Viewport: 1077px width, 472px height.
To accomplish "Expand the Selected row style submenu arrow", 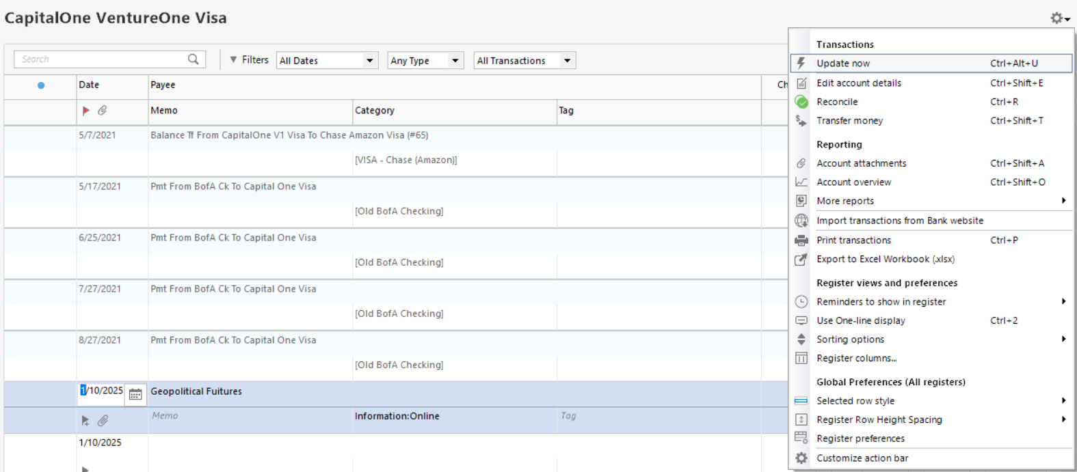I will click(x=1063, y=401).
